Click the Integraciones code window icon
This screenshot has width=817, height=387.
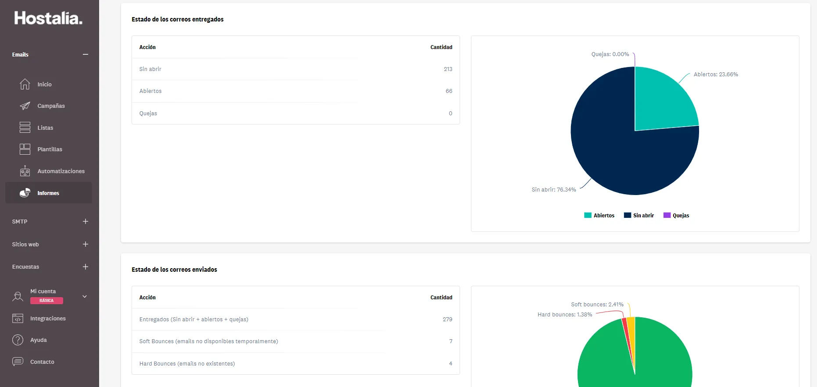tap(18, 318)
